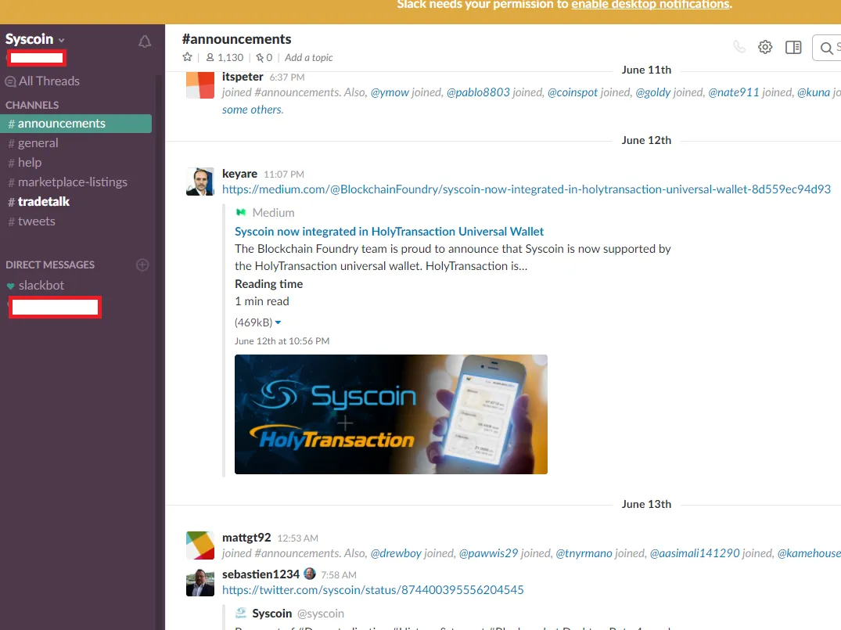The height and width of the screenshot is (630, 841).
Task: Click Add a topic field
Action: click(308, 57)
